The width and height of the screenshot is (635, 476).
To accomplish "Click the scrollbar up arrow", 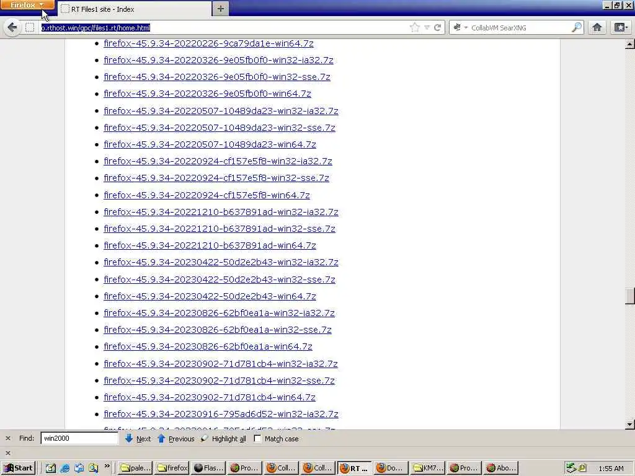I will tap(630, 44).
